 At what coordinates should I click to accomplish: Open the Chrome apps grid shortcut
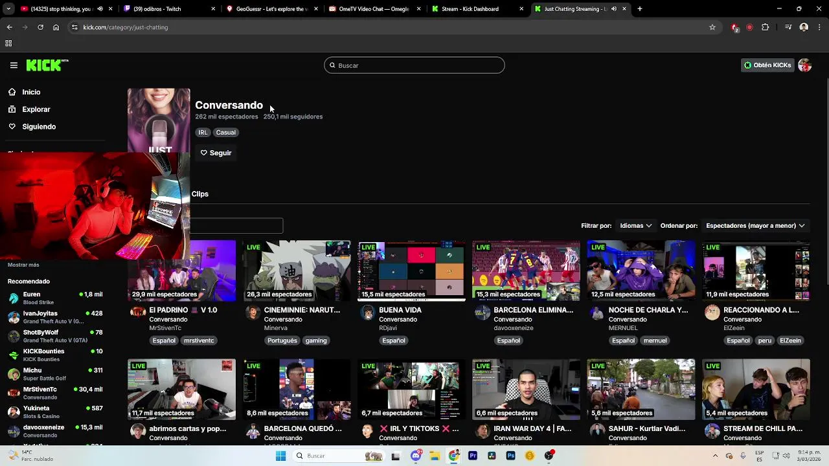click(8, 43)
